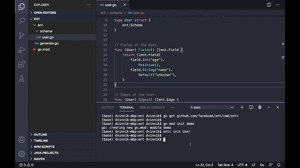The height and width of the screenshot is (168, 300).
Task: Click the "age" string on line 17
Action: pos(155,60)
